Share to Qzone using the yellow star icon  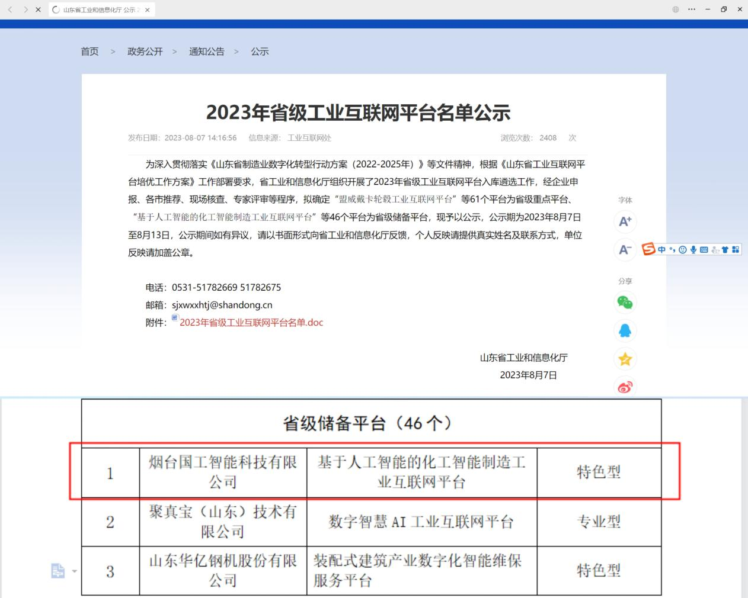(x=625, y=359)
